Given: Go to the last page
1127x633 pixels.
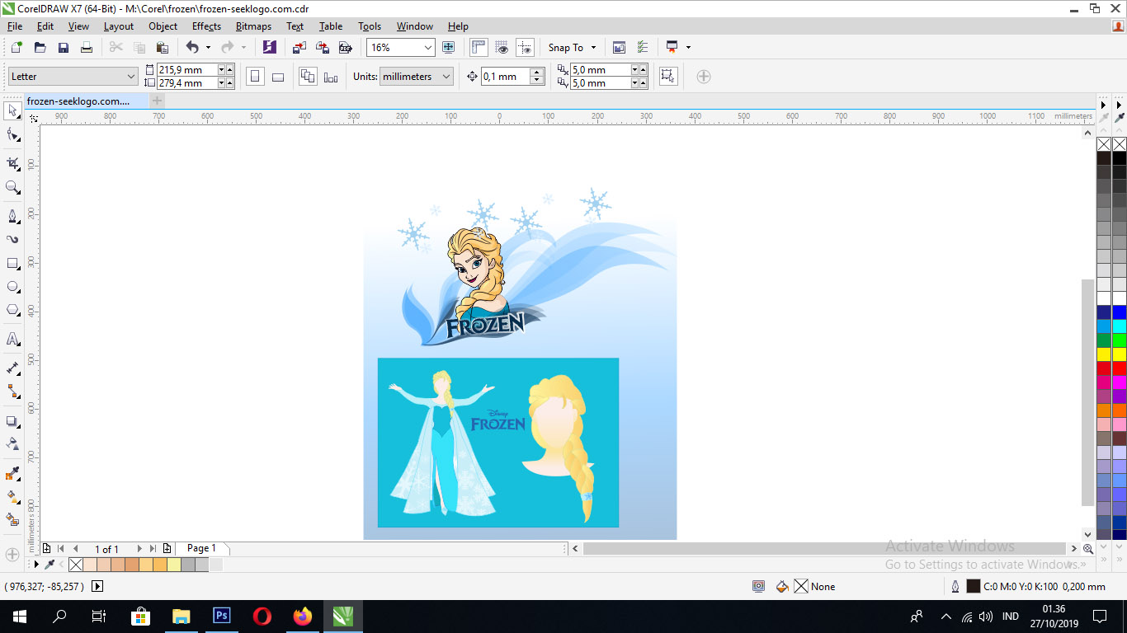Looking at the screenshot, I should coord(153,549).
